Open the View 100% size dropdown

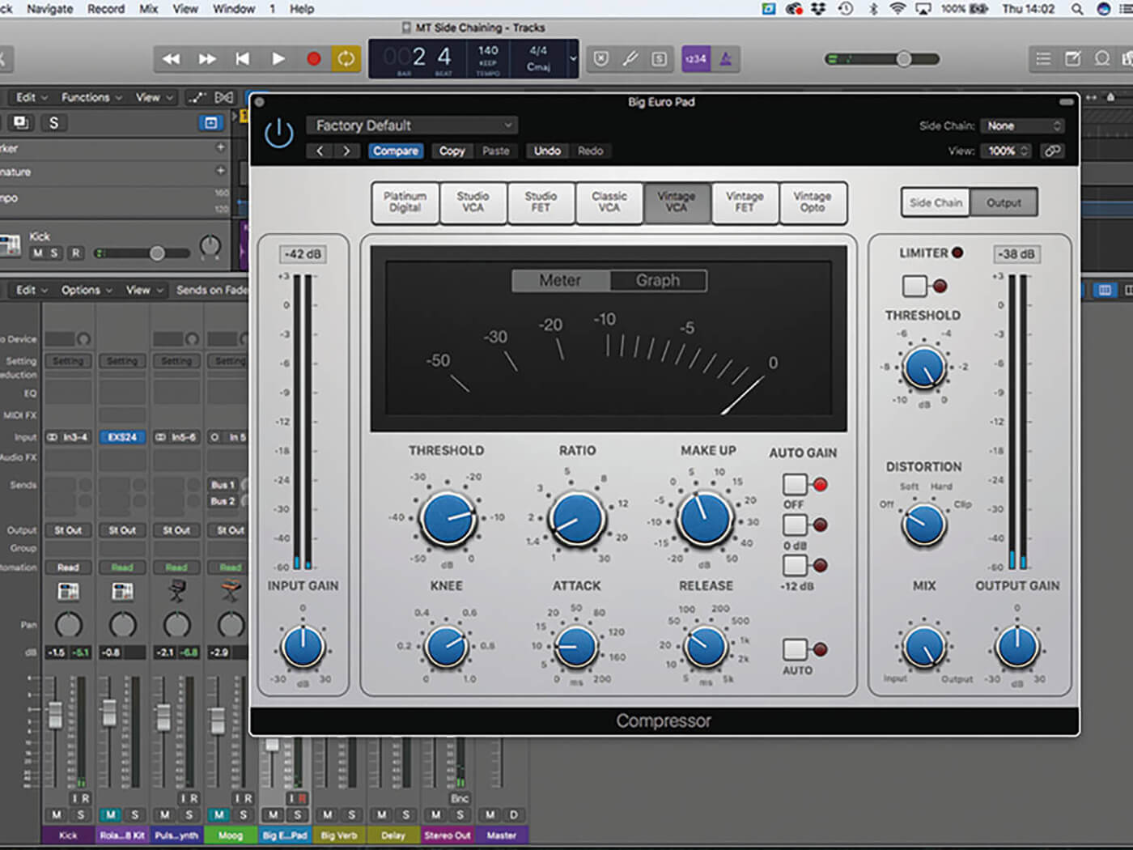pos(1006,151)
